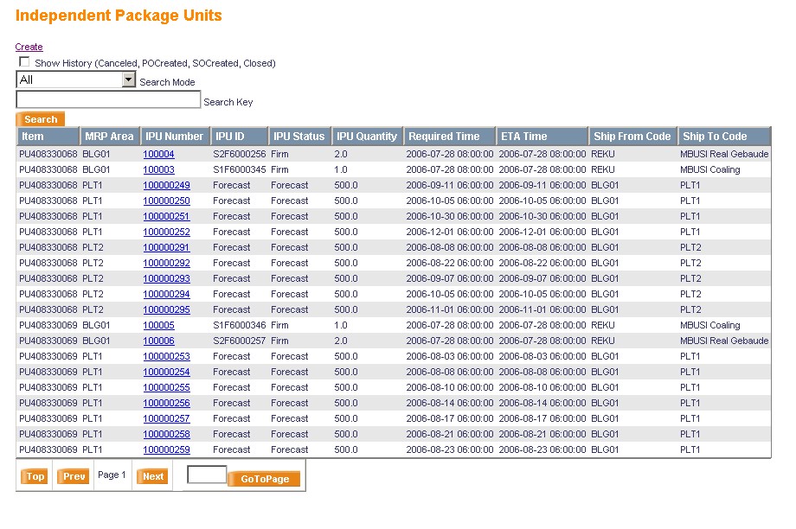
Task: Click the orange Search button
Action: [41, 119]
